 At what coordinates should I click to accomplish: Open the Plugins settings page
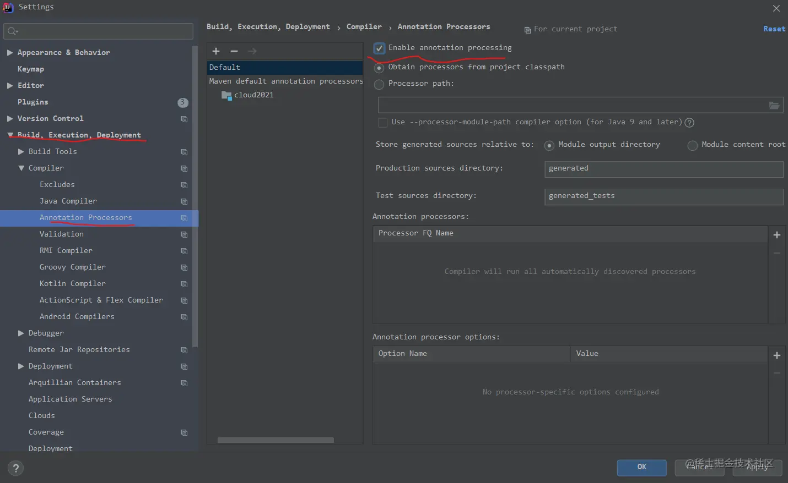33,102
